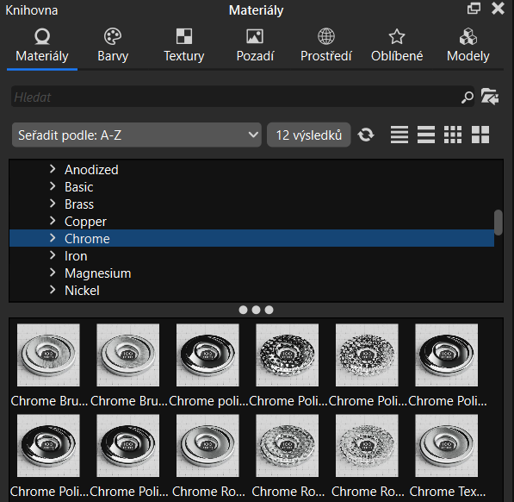This screenshot has height=502, width=514.
Task: Undock the Materiály panel window
Action: click(474, 9)
